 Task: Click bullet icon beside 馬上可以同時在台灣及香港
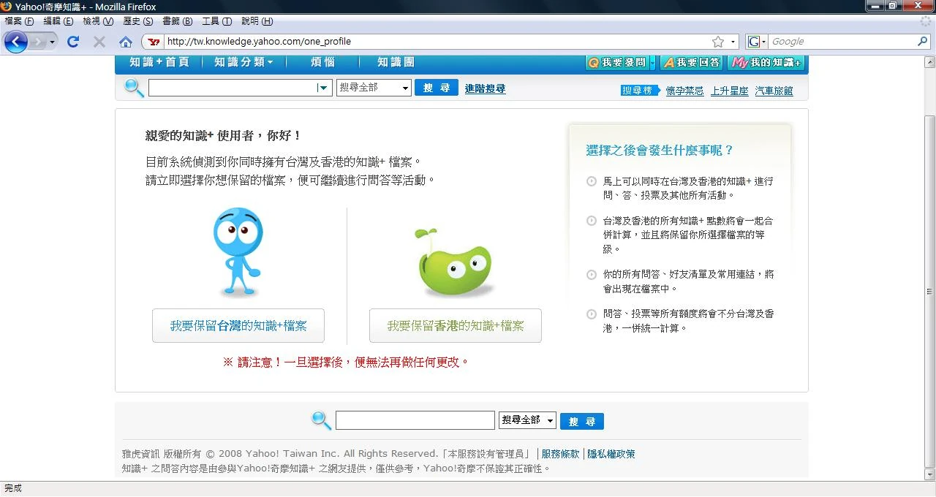592,181
